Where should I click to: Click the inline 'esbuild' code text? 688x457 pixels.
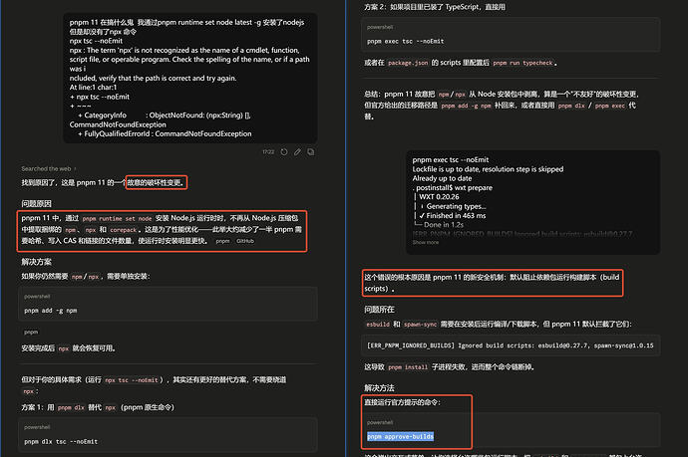tap(378, 325)
